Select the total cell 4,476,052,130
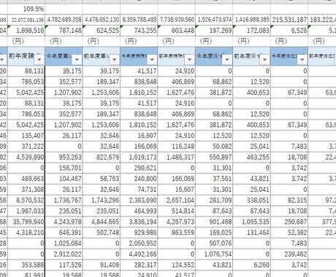The width and height of the screenshot is (336, 277). click(x=102, y=20)
